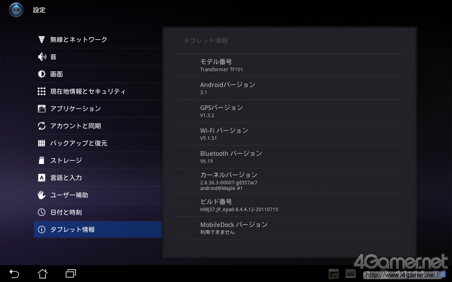Screen dimensions: 452x282
Task: Open 現在地情報とセキュリティ settings
Action: pyautogui.click(x=98, y=91)
